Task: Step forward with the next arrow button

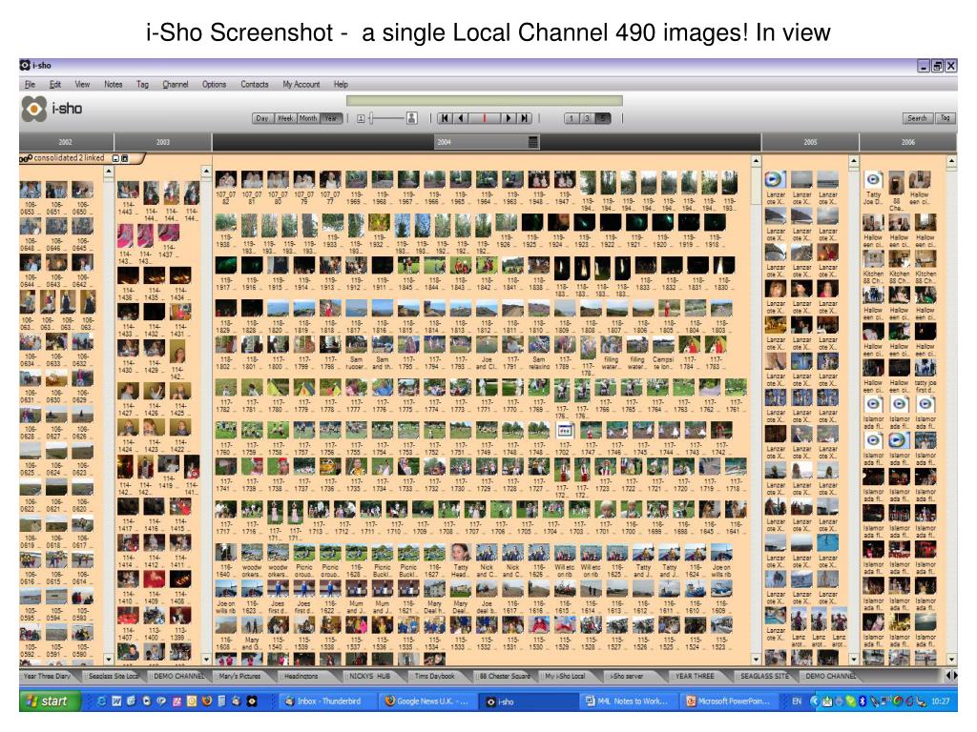Action: pos(509,118)
